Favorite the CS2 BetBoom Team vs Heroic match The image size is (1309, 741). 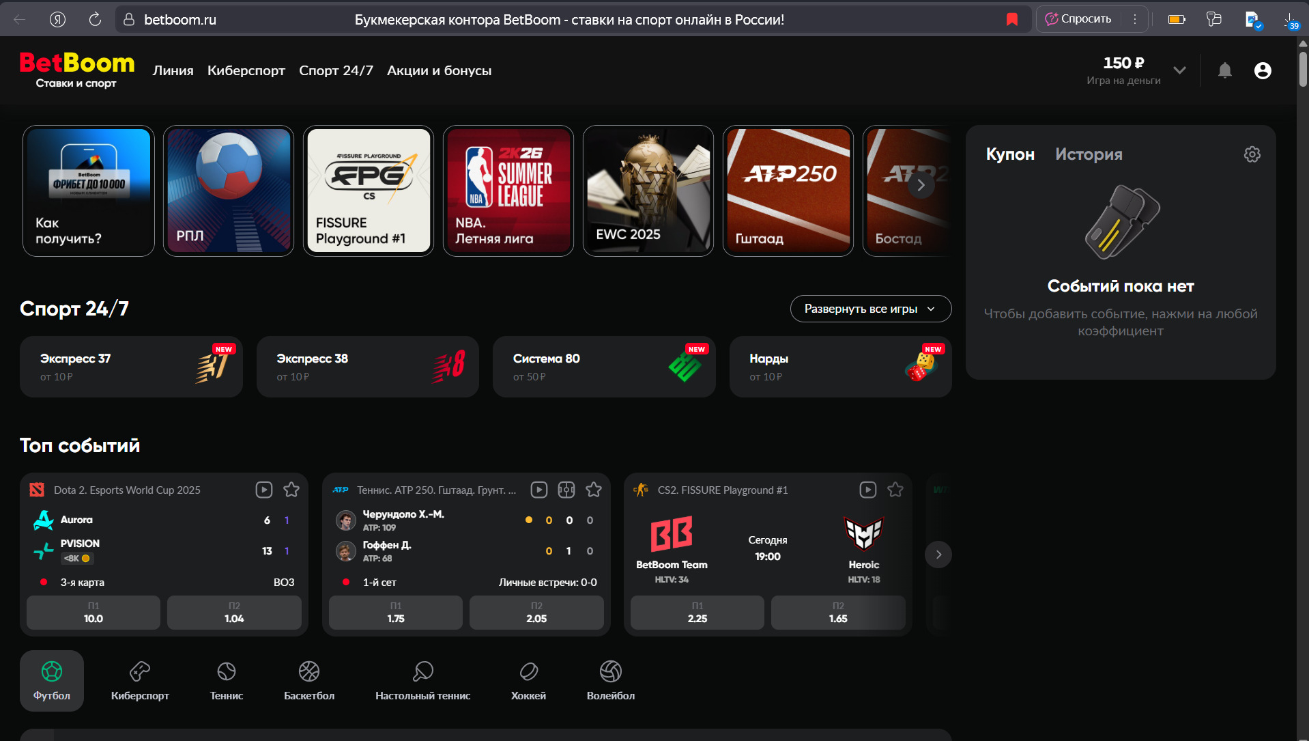[x=895, y=490]
